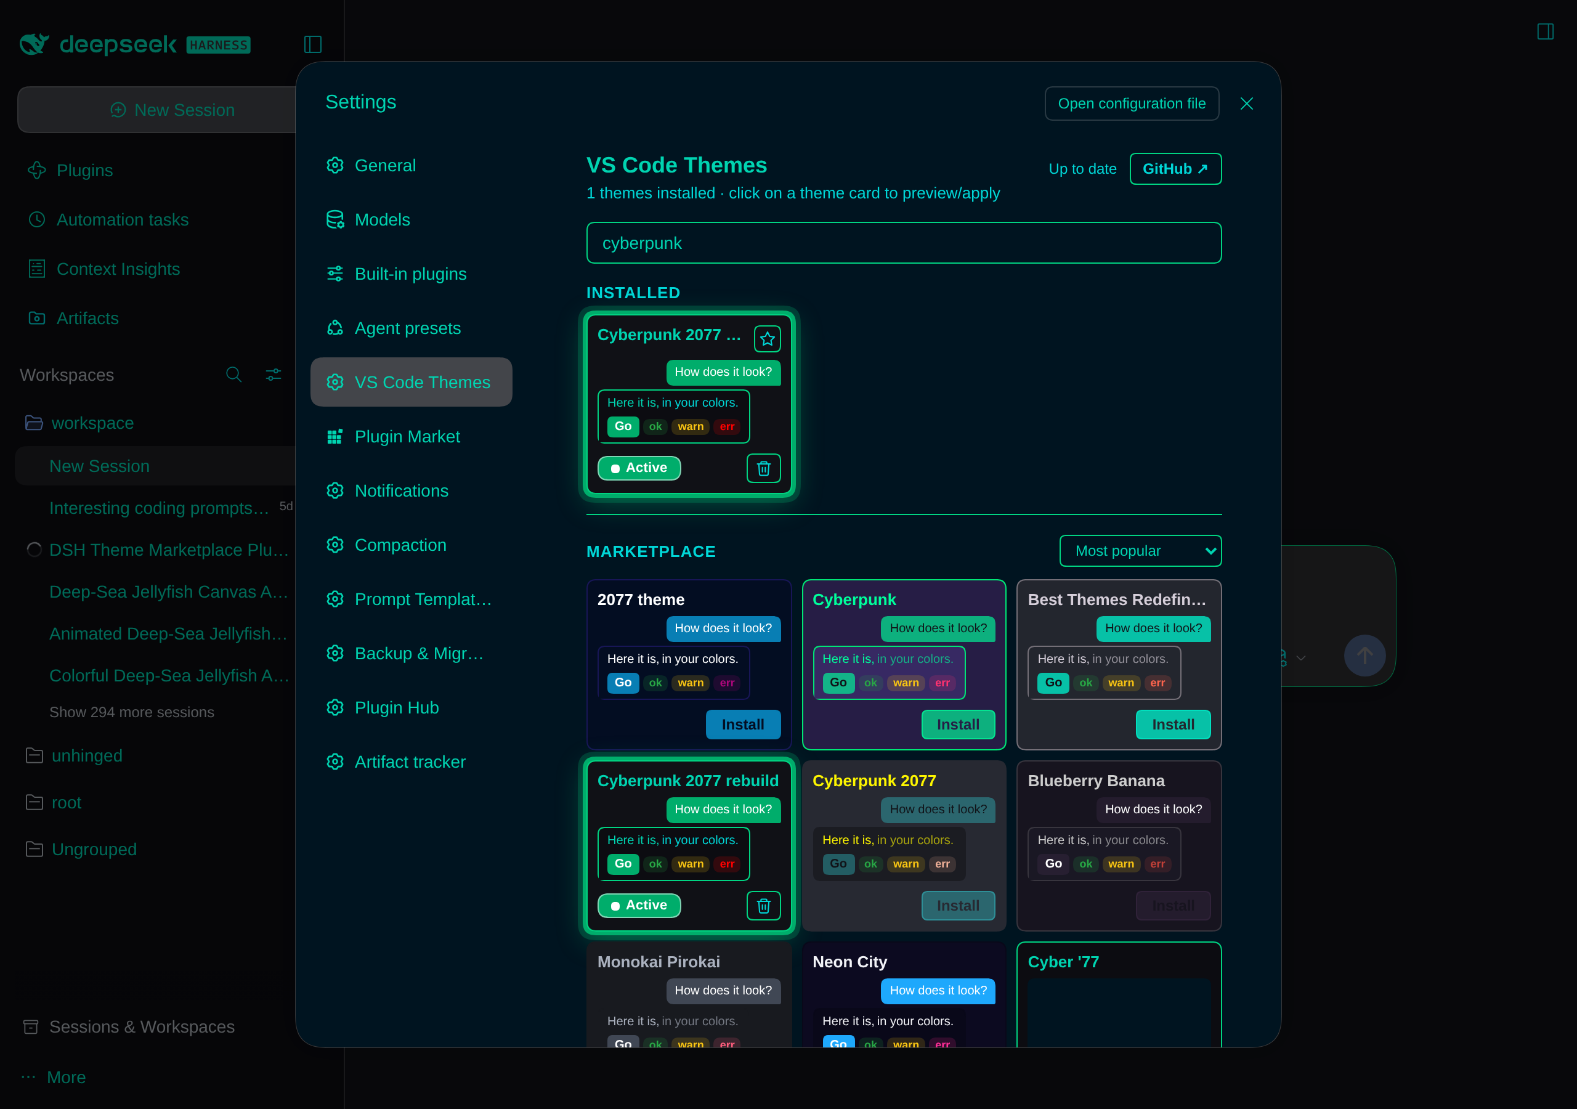Delete the installed Cyberpunk 2077 theme in INSTALLED section
Viewport: 1577px width, 1109px height.
764,469
